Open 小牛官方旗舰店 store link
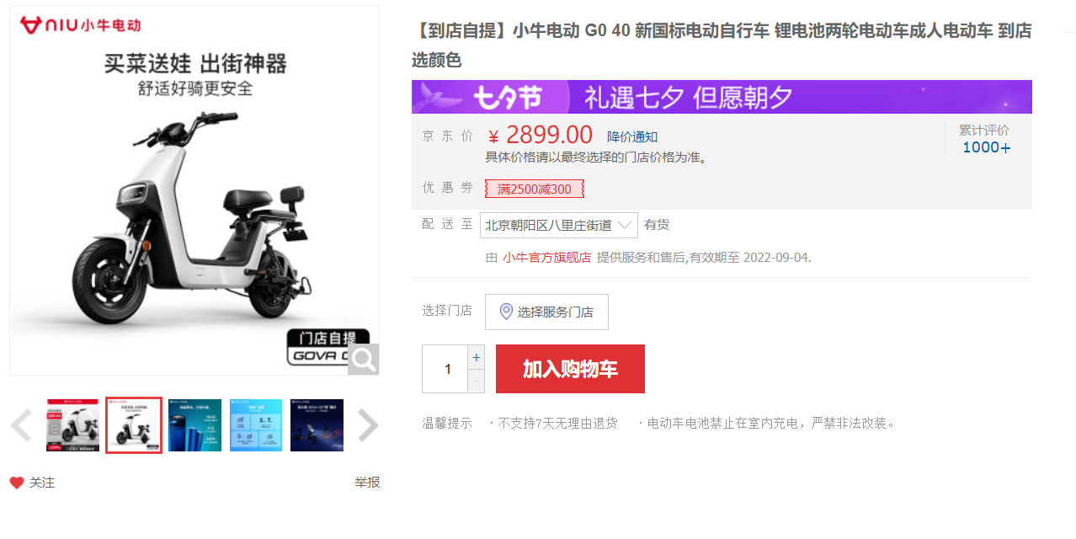 click(x=546, y=258)
